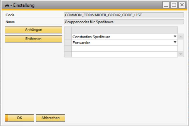The image size is (189, 126).
Task: Click the car icon in the title bar
Action: 7,6
